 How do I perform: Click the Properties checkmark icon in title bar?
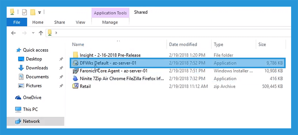click(24, 13)
